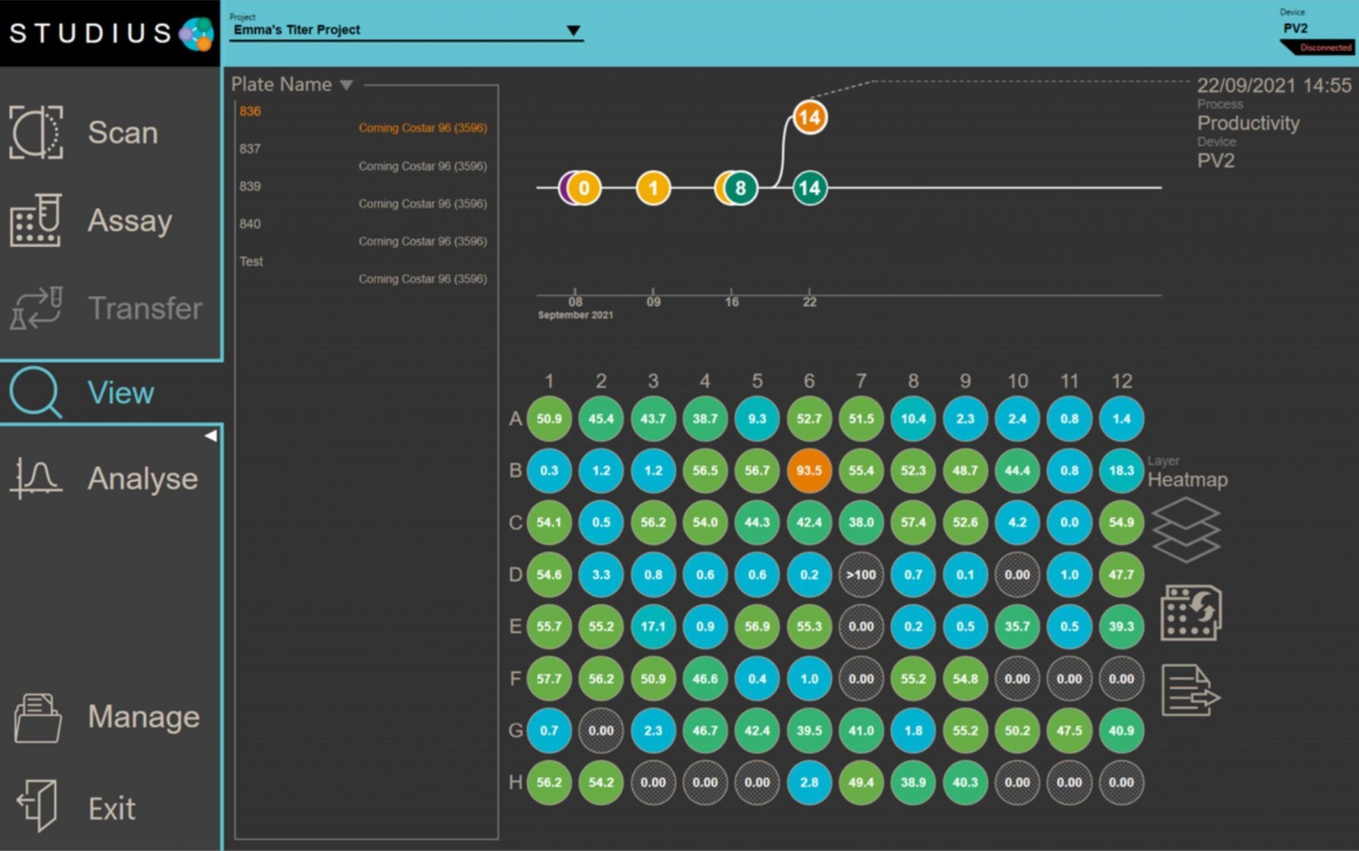
Task: Open the Manage folder icon
Action: (37, 718)
